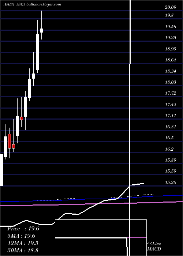Click the 18.95 price axis label
Viewport: 183px width, 256px height.
tap(171, 49)
